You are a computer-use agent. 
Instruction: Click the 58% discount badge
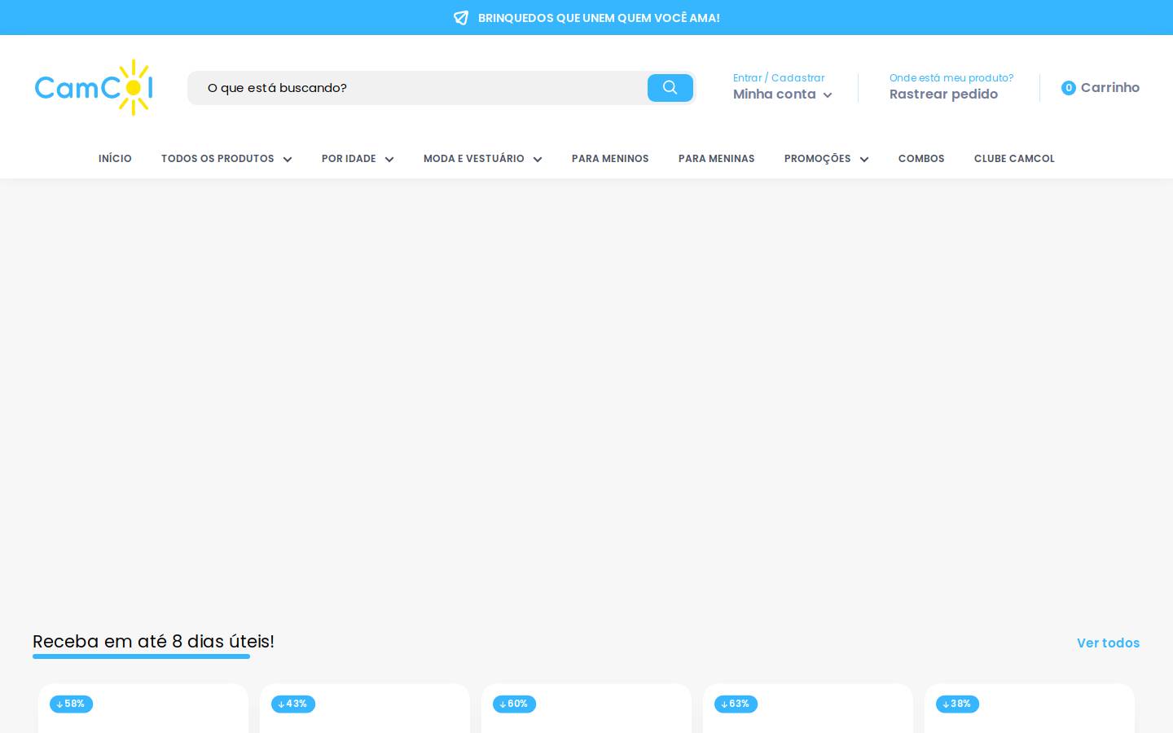71,704
